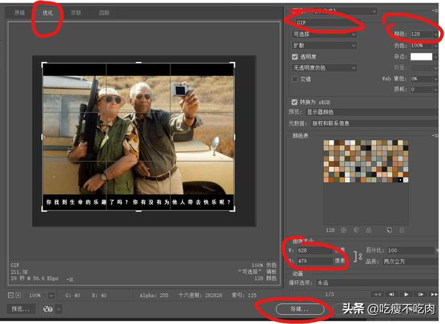445x324 pixels.
Task: Switch to the 原稿 (Original) tab
Action: click(19, 13)
